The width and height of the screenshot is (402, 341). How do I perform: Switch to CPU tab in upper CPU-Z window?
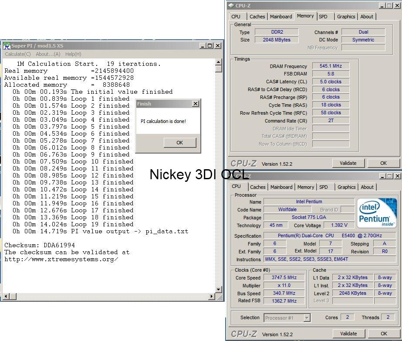coord(236,17)
